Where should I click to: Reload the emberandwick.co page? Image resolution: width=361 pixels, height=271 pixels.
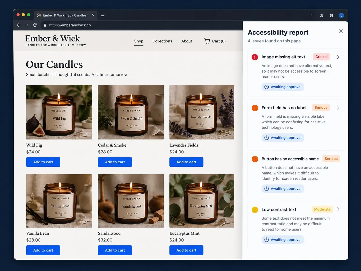(x=35, y=25)
